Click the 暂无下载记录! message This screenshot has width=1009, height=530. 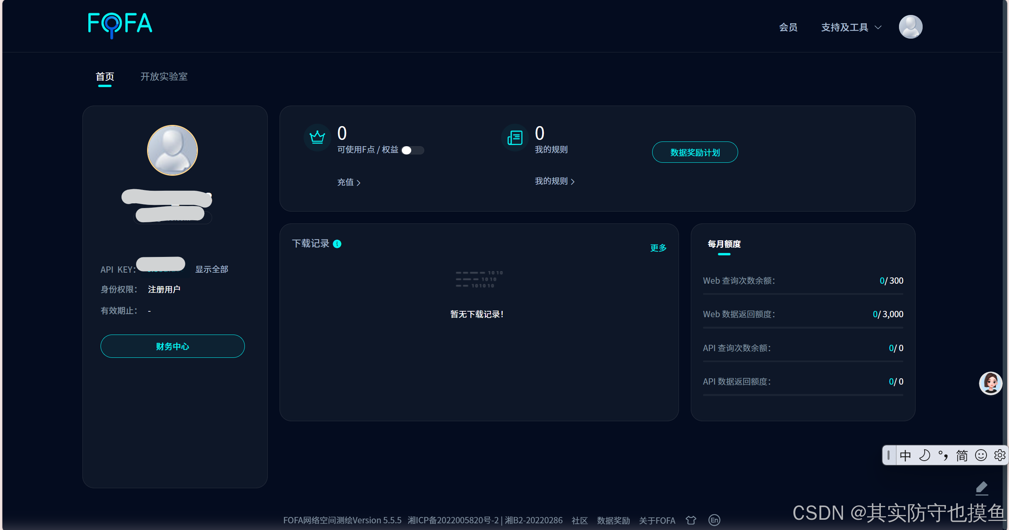pos(477,314)
